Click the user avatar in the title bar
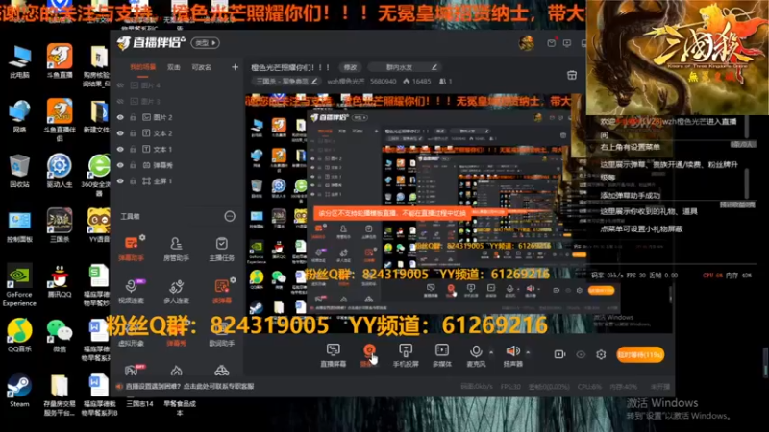 pyautogui.click(x=527, y=43)
